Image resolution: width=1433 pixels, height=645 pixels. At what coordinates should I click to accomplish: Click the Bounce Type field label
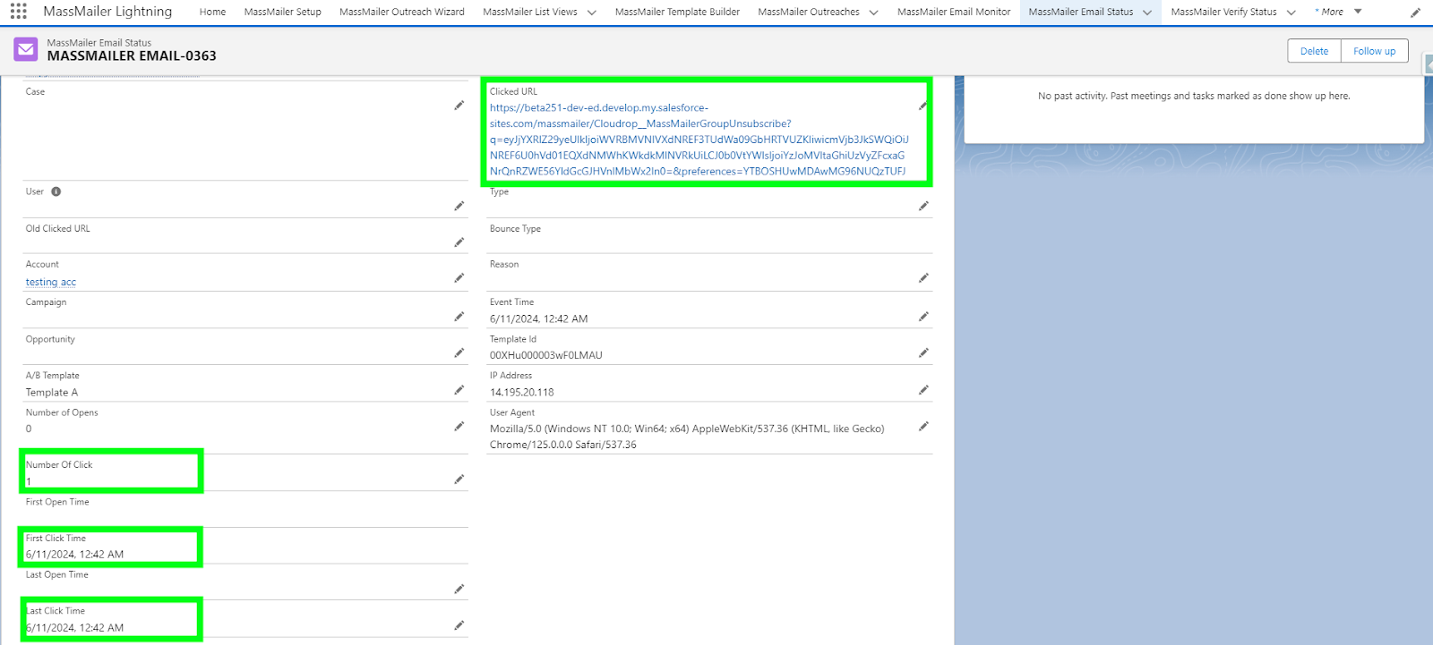point(515,229)
